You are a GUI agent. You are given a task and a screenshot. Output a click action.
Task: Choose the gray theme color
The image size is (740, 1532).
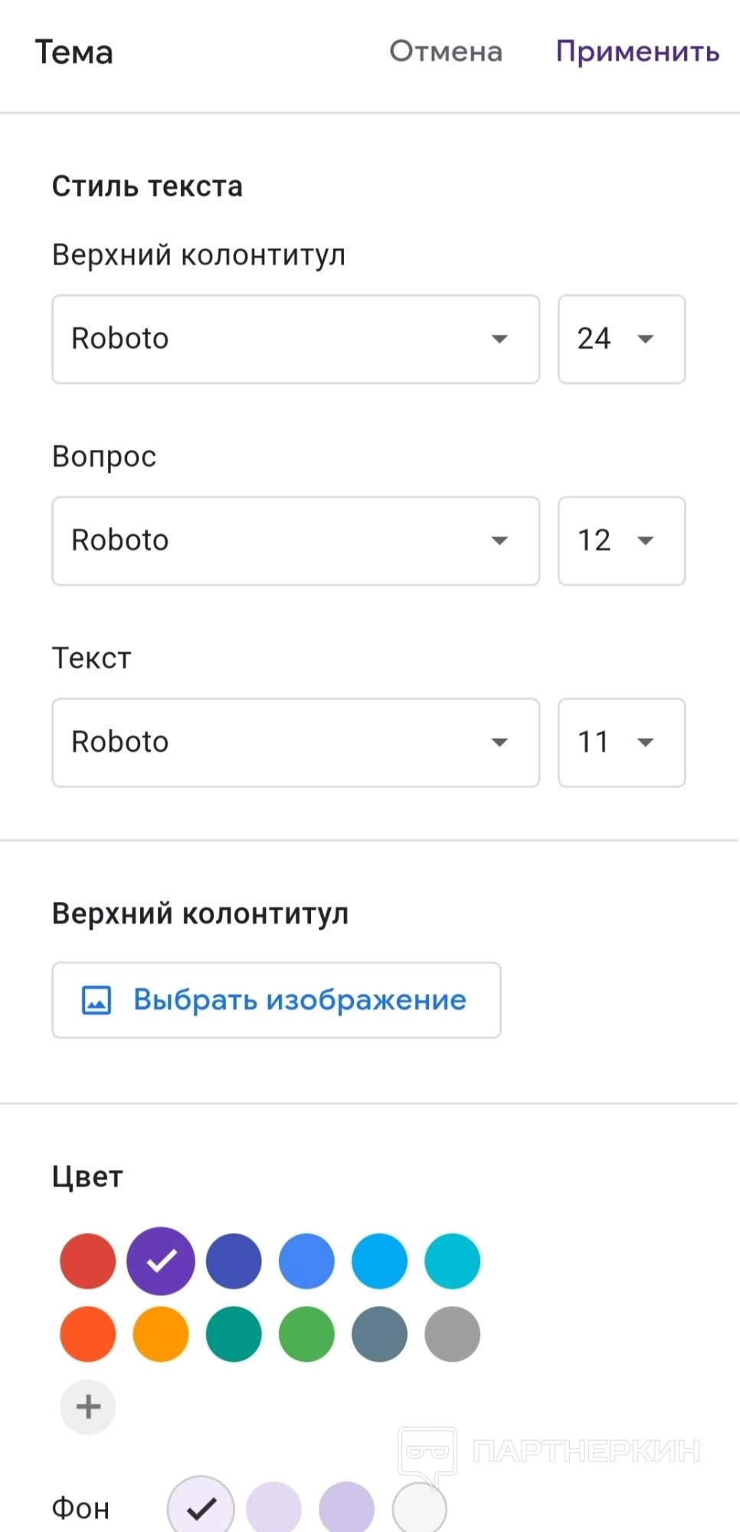point(453,1334)
